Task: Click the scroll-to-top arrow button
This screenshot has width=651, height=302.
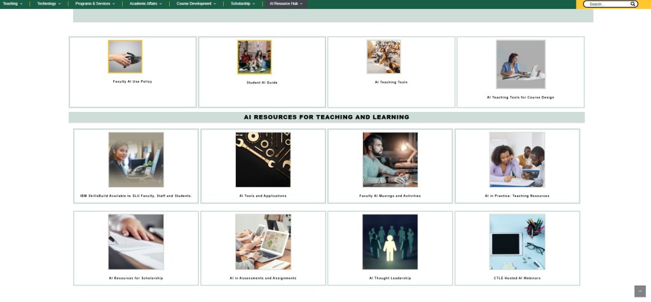Action: (640, 291)
